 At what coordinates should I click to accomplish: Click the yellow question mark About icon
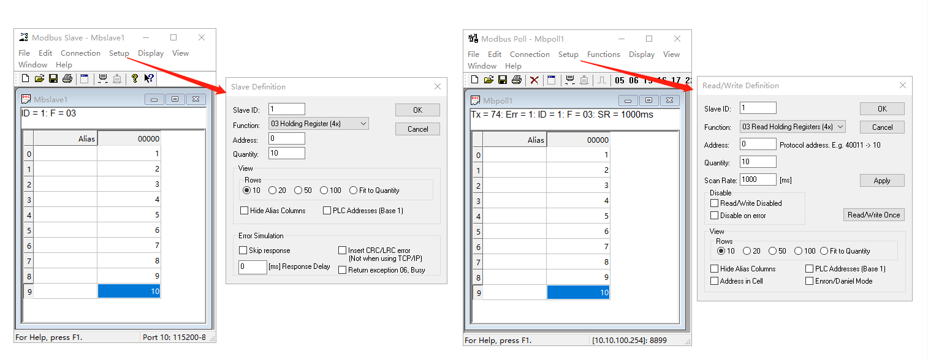click(135, 78)
